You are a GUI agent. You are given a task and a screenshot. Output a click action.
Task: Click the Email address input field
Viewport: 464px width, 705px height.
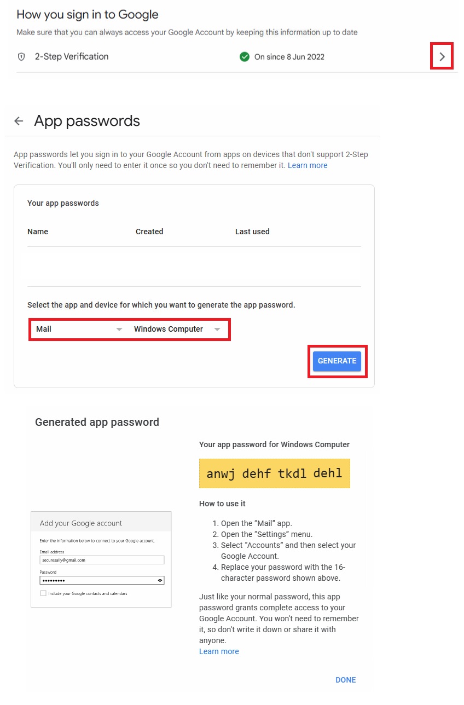[101, 559]
